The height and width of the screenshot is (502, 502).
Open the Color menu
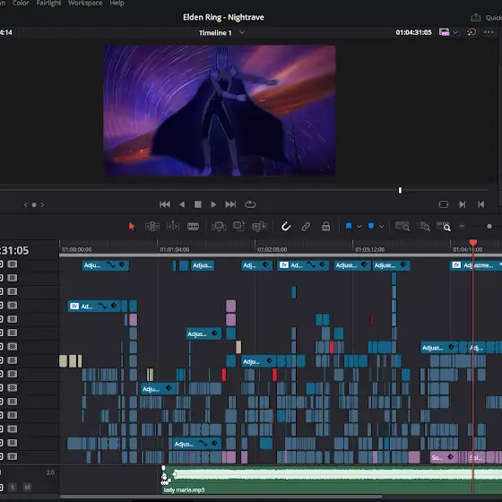[21, 4]
